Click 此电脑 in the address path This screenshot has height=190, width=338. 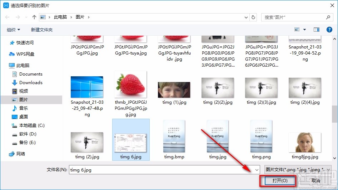point(60,17)
